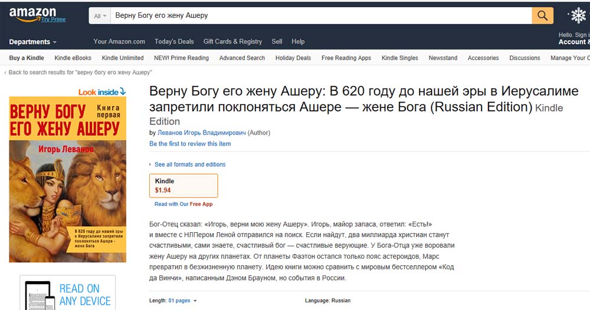Expand the Departments menu
Image resolution: width=590 pixels, height=310 pixels.
(x=32, y=42)
